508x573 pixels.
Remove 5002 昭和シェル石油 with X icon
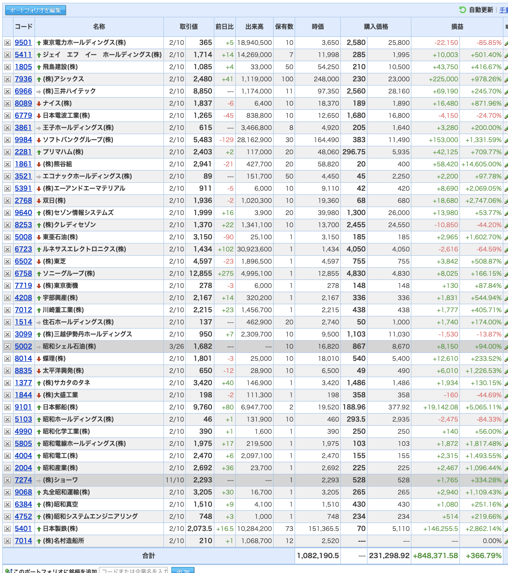point(7,346)
